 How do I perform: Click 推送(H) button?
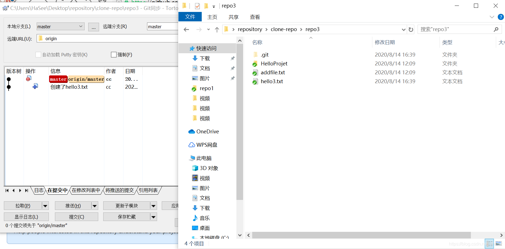[x=73, y=206]
